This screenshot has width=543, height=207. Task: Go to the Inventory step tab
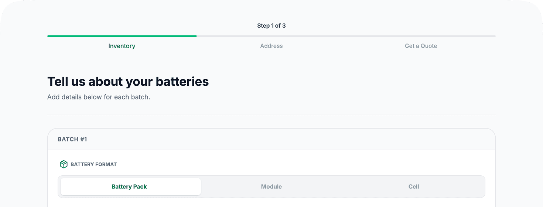(x=122, y=46)
